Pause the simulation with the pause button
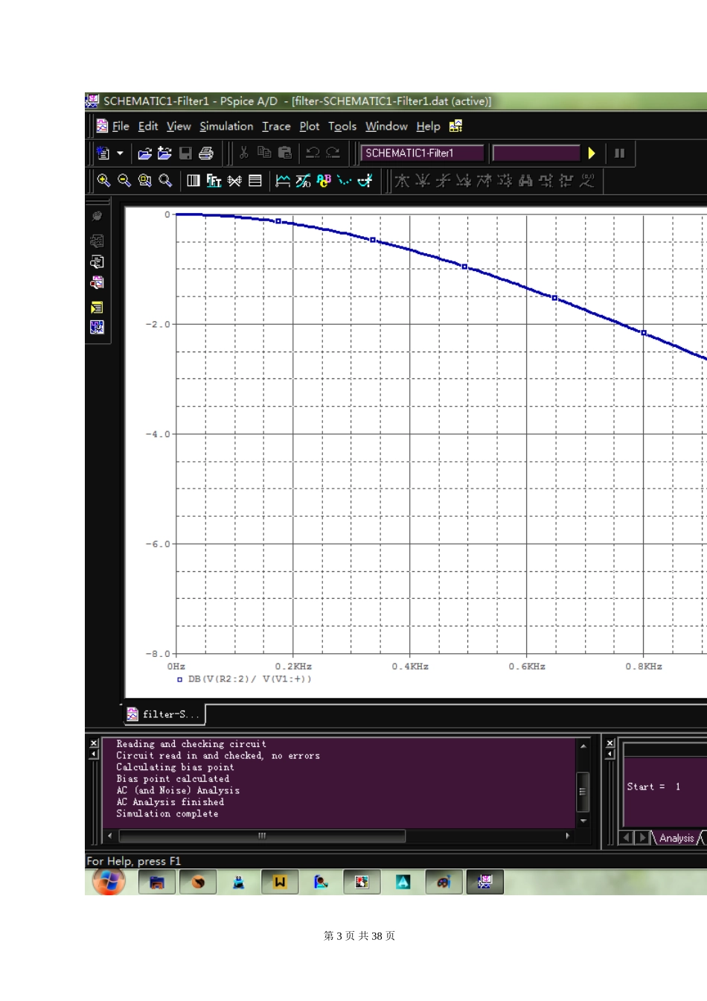707x1001 pixels. coord(619,153)
